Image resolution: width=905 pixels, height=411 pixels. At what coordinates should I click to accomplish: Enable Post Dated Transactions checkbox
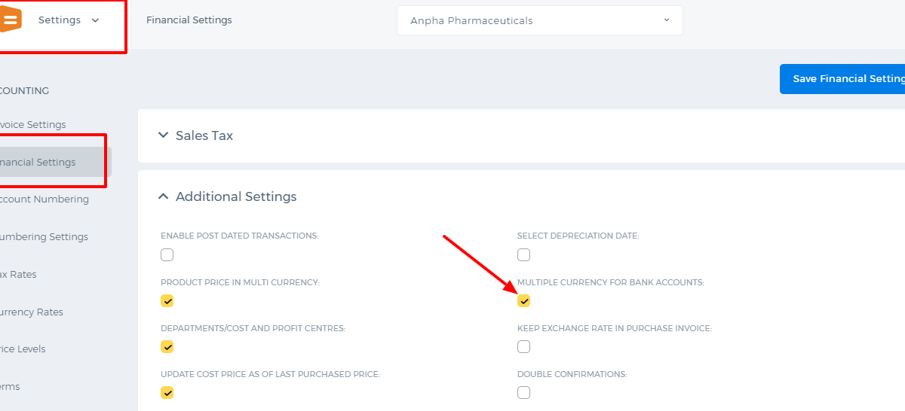[167, 254]
